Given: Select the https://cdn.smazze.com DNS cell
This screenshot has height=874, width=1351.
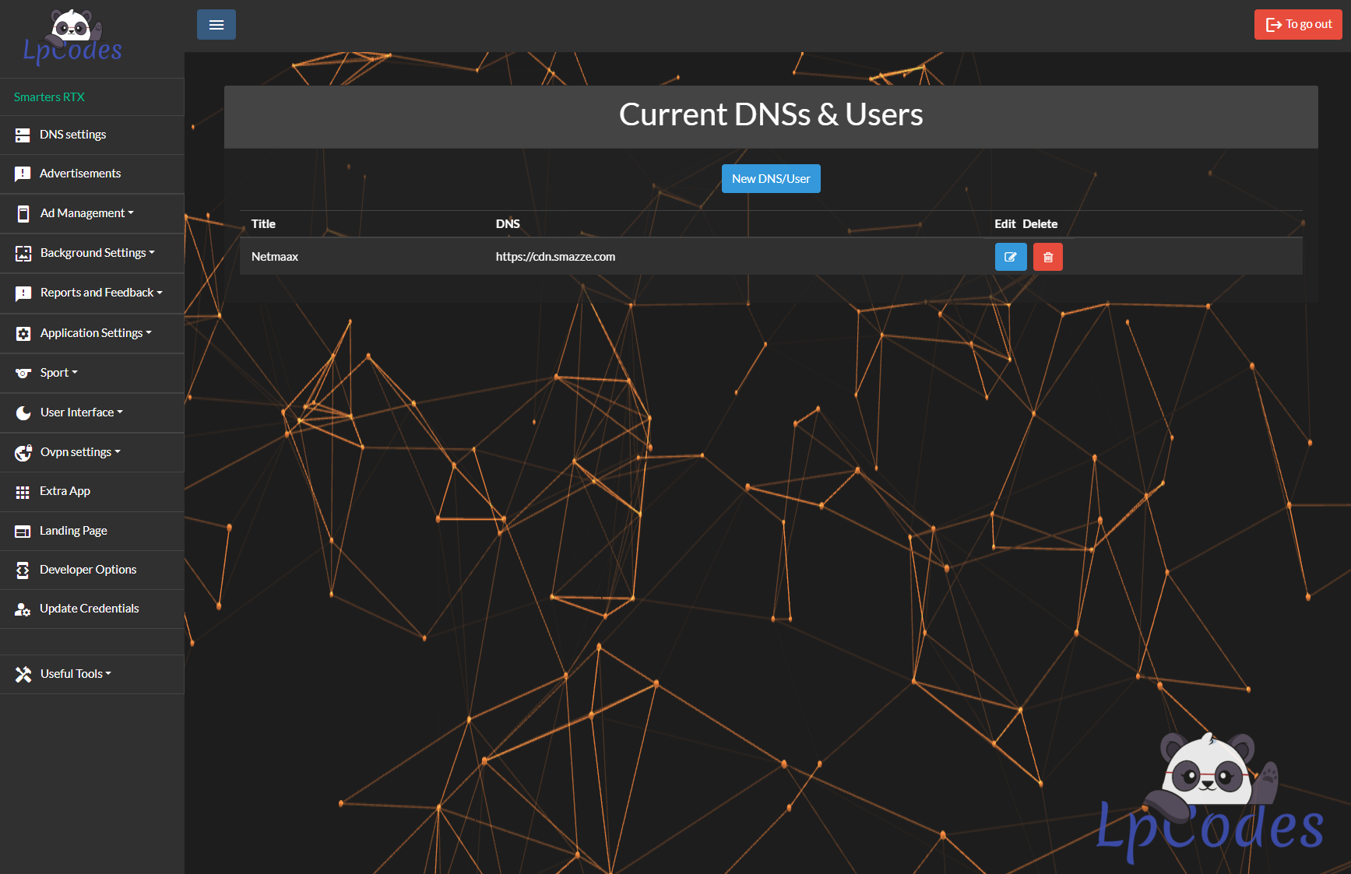Looking at the screenshot, I should [555, 257].
